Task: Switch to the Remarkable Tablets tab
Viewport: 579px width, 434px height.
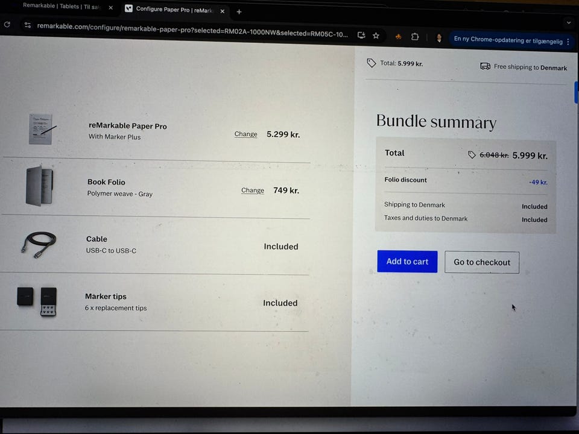Action: (x=61, y=6)
